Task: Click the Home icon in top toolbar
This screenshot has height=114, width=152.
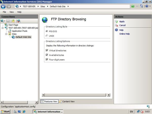Action: click(141, 6)
